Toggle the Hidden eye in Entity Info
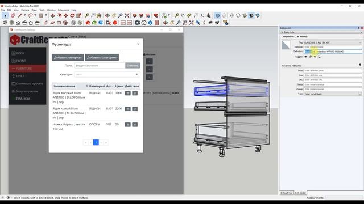The height and width of the screenshot is (204, 364). click(306, 57)
